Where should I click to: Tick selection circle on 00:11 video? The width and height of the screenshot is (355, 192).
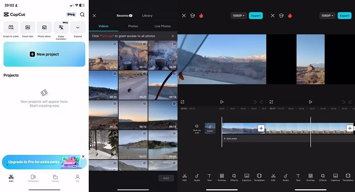coord(144,44)
